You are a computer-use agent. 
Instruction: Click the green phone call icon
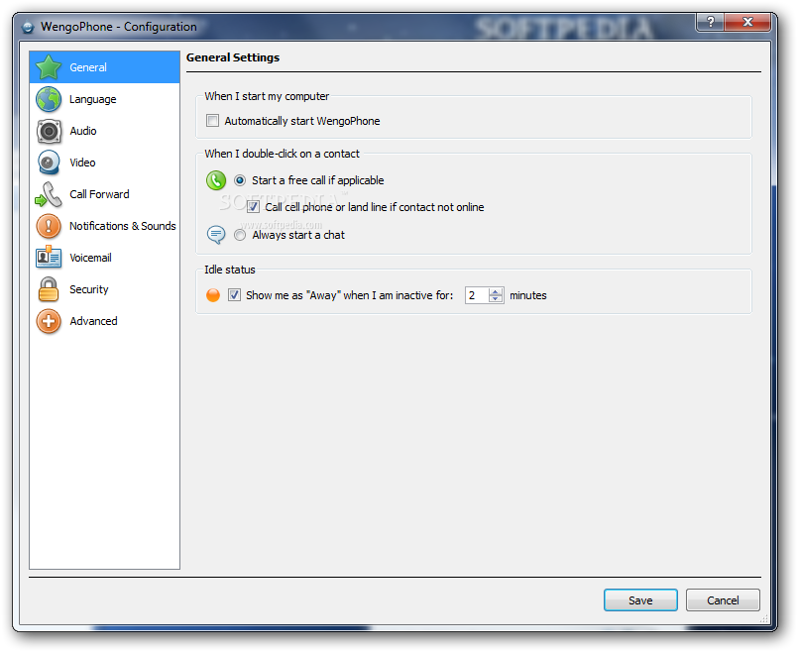216,180
